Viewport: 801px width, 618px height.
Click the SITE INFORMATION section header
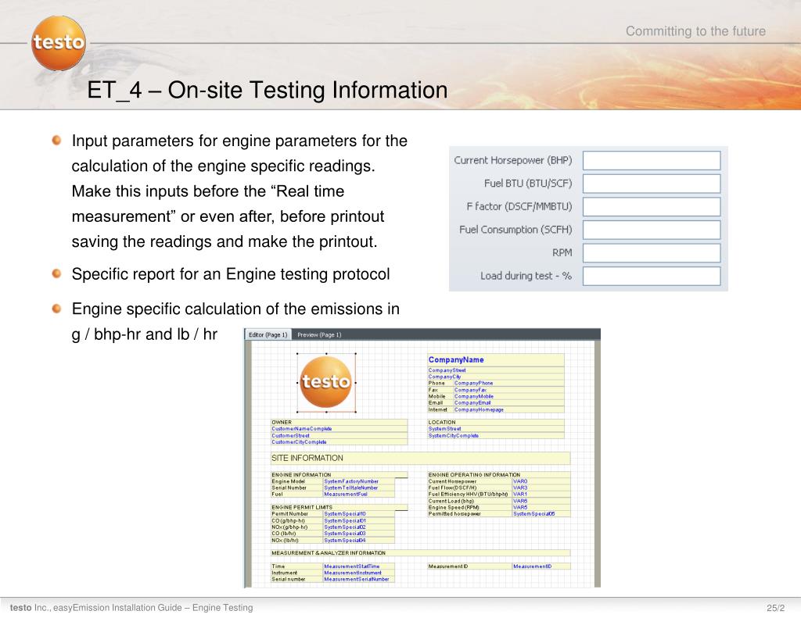coord(420,459)
